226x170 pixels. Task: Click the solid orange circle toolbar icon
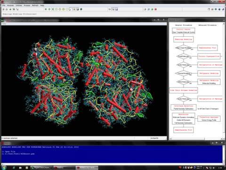(x=64, y=9)
